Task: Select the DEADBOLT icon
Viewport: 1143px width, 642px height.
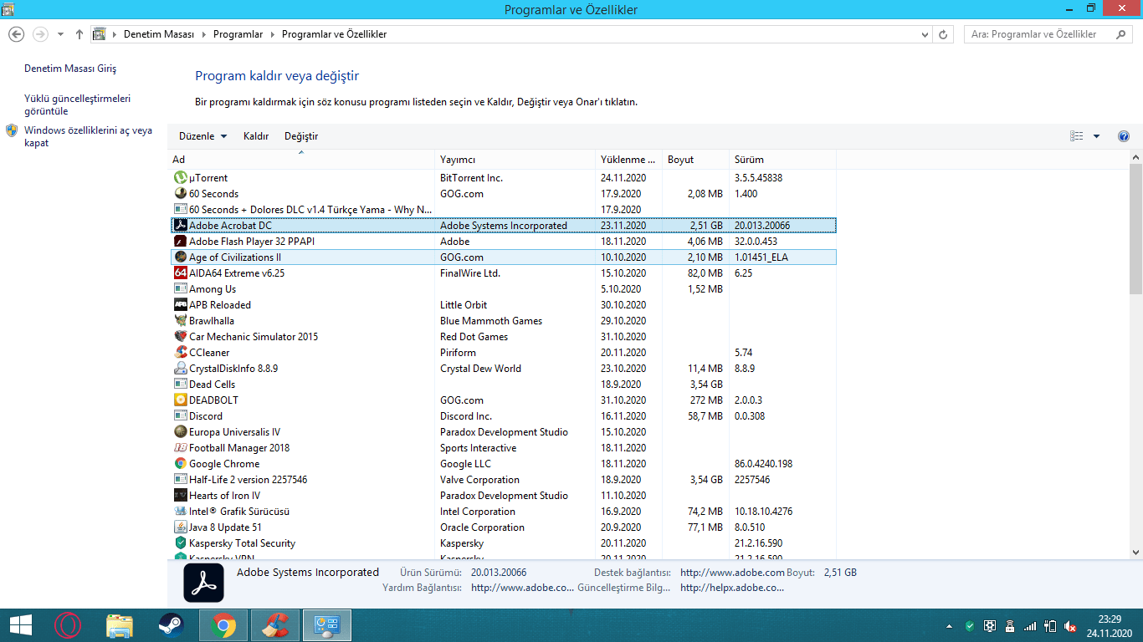Action: [x=180, y=400]
